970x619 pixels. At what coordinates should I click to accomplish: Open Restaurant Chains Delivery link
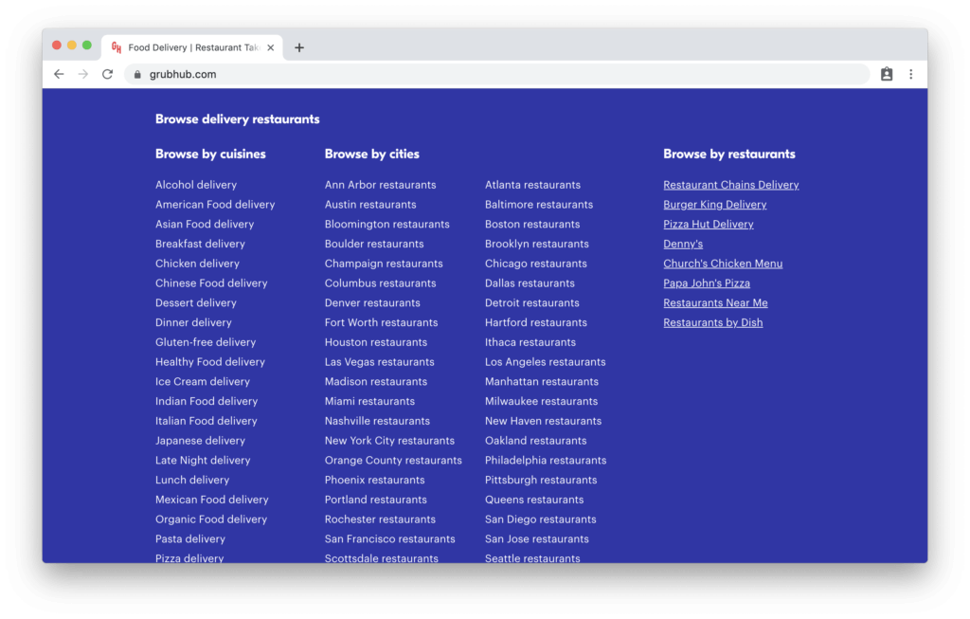(x=730, y=185)
